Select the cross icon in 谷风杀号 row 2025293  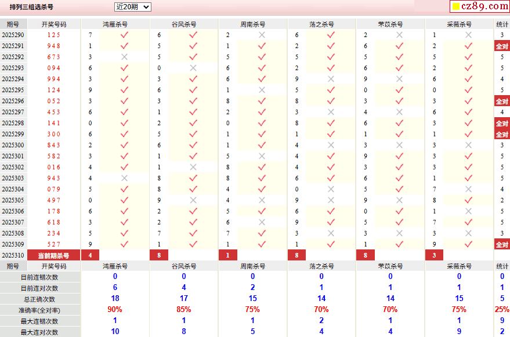[193, 68]
